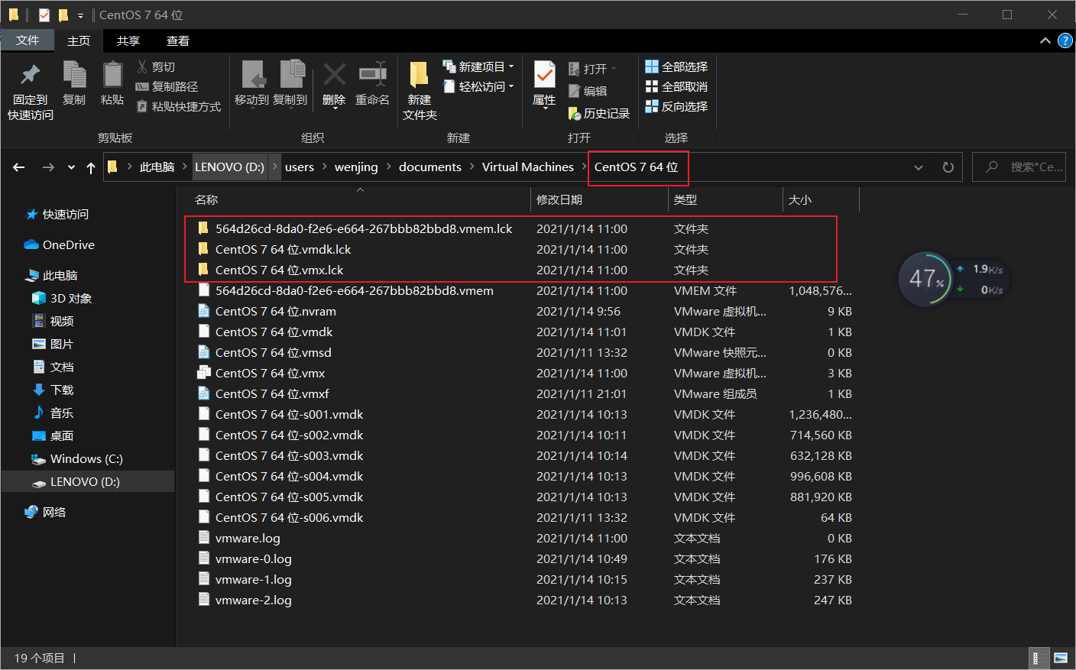The width and height of the screenshot is (1076, 670).
Task: Open Quick Access Toolbar customize dropdown
Action: coord(80,15)
